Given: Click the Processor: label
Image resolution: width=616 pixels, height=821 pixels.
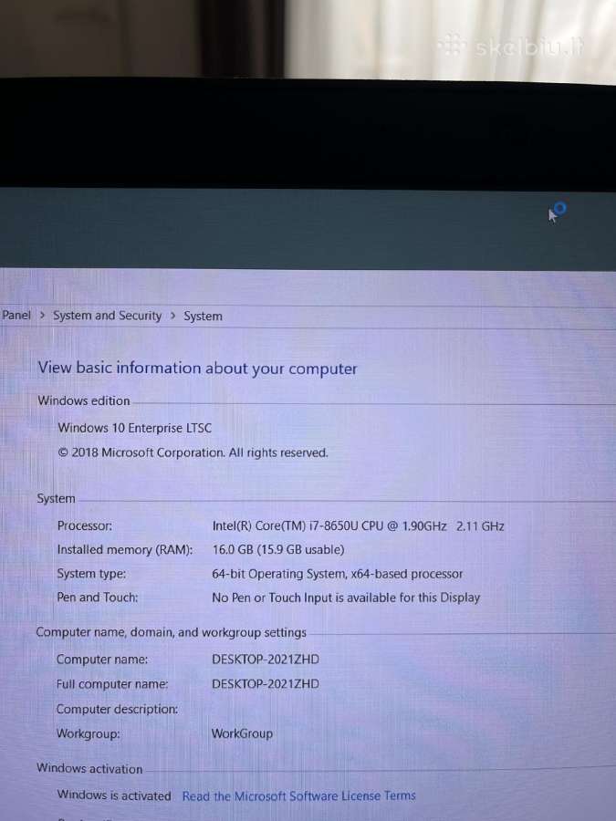Looking at the screenshot, I should (85, 525).
